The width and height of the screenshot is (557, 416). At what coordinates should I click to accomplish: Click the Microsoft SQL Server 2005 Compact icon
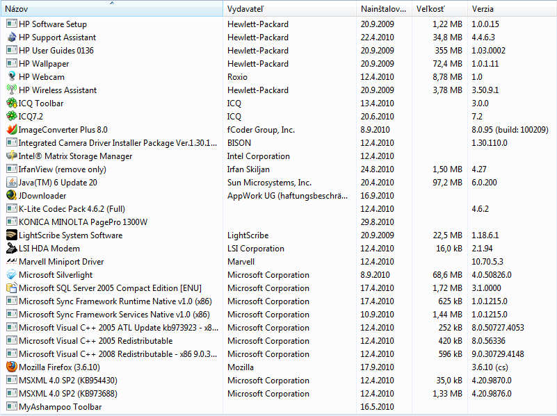[12, 288]
